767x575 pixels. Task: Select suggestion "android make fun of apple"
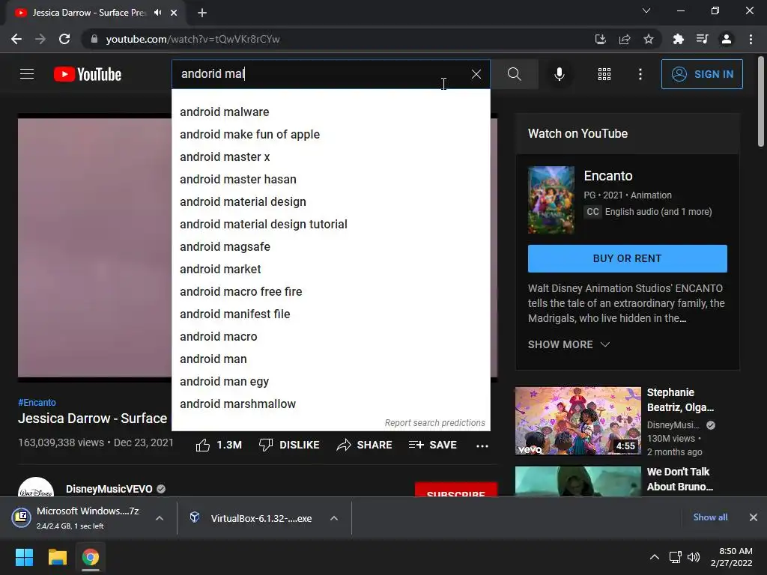(330, 135)
